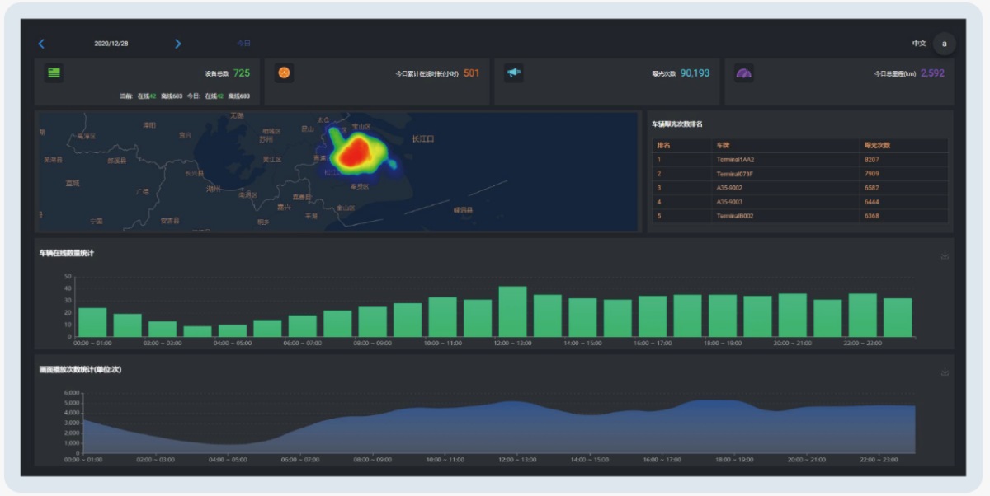Select the Terminal1AA2 ranking row
The width and height of the screenshot is (990, 496).
(x=734, y=160)
